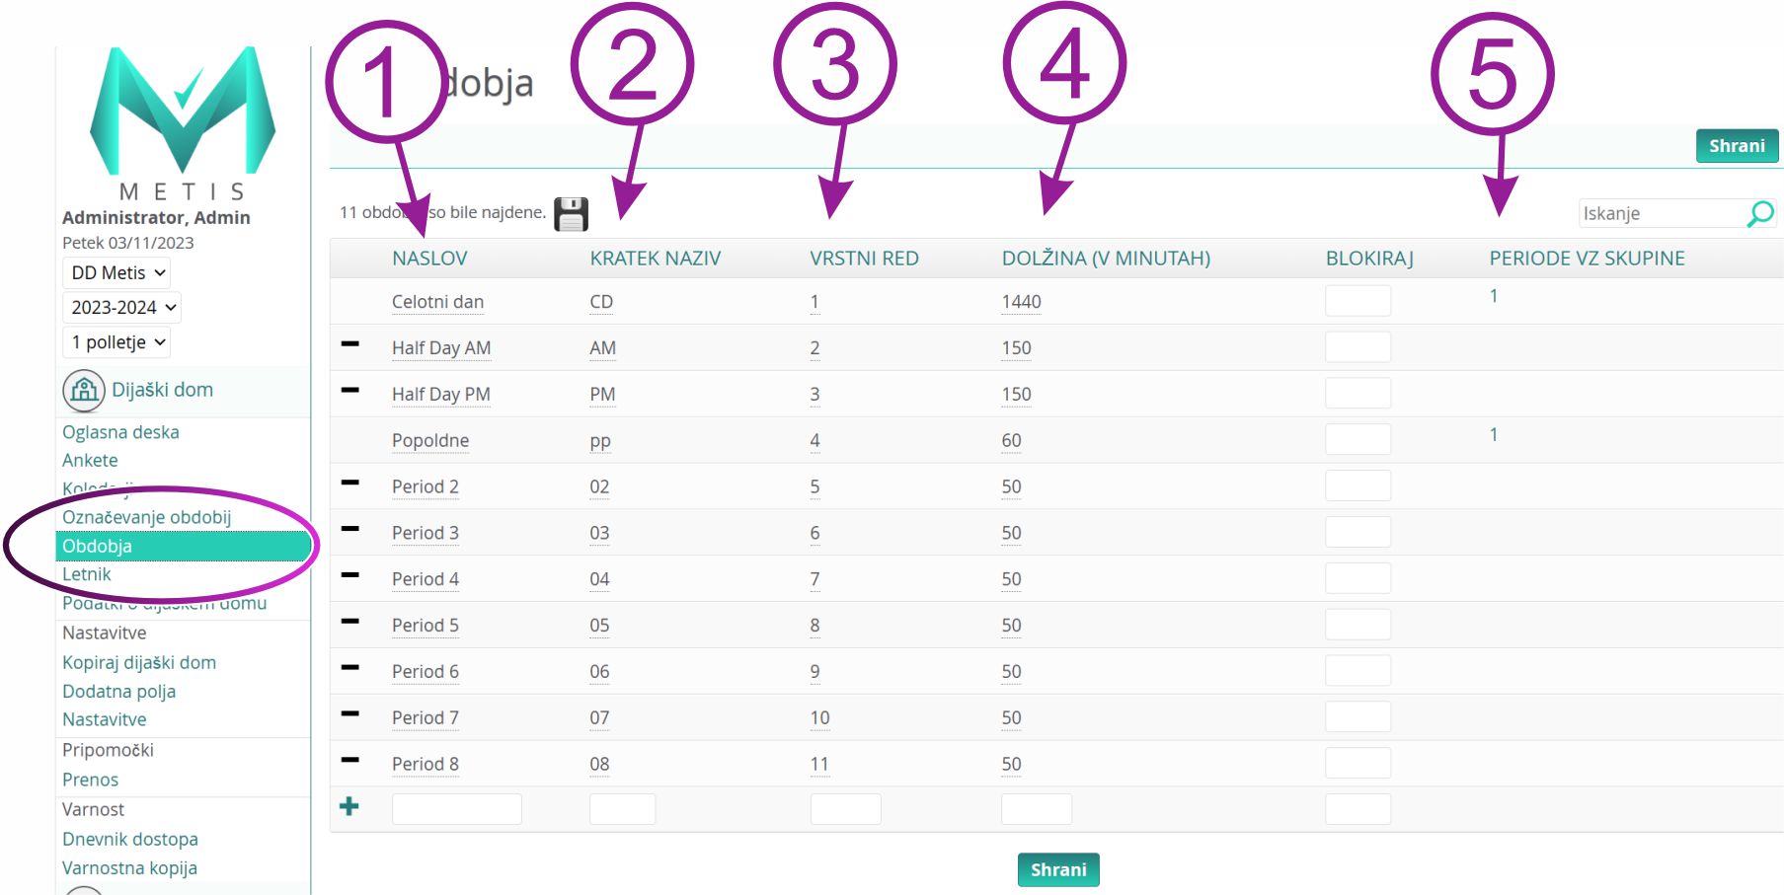Remove Period 8 with minus icon
This screenshot has width=1784, height=895.
[349, 760]
